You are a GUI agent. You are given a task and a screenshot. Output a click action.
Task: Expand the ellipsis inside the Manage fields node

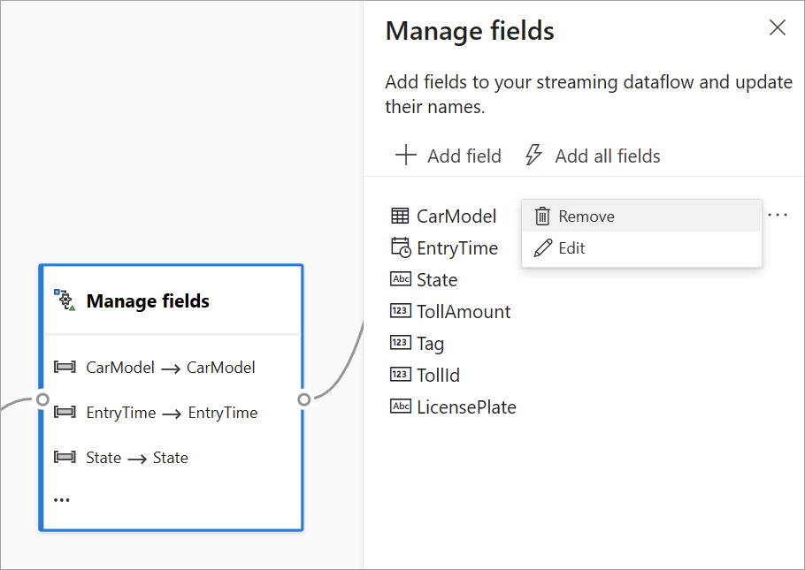(61, 498)
